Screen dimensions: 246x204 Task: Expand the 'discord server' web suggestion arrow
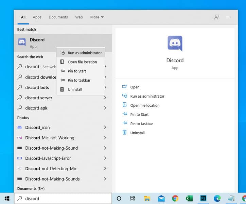[105, 98]
